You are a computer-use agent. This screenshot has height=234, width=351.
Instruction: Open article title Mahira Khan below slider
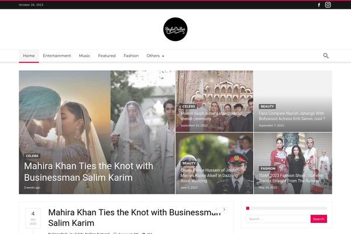(x=135, y=218)
